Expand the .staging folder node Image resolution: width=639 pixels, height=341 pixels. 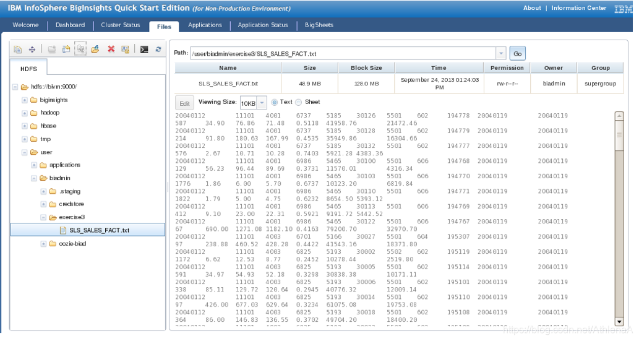[x=43, y=192]
